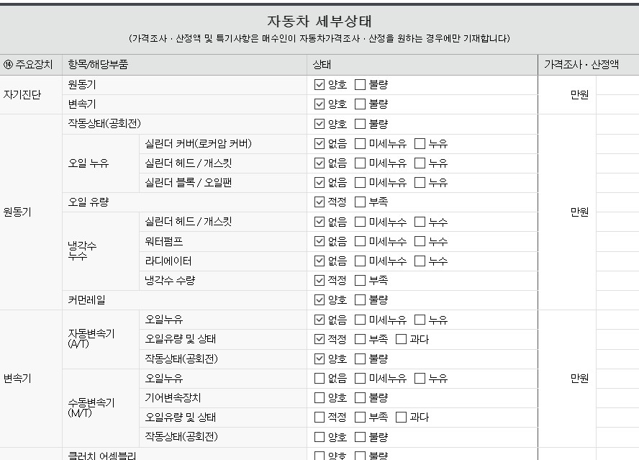Image resolution: width=639 pixels, height=460 pixels.
Task: Uncheck 양호 for 자동변속기 작동상태(공회전)
Action: (x=320, y=358)
